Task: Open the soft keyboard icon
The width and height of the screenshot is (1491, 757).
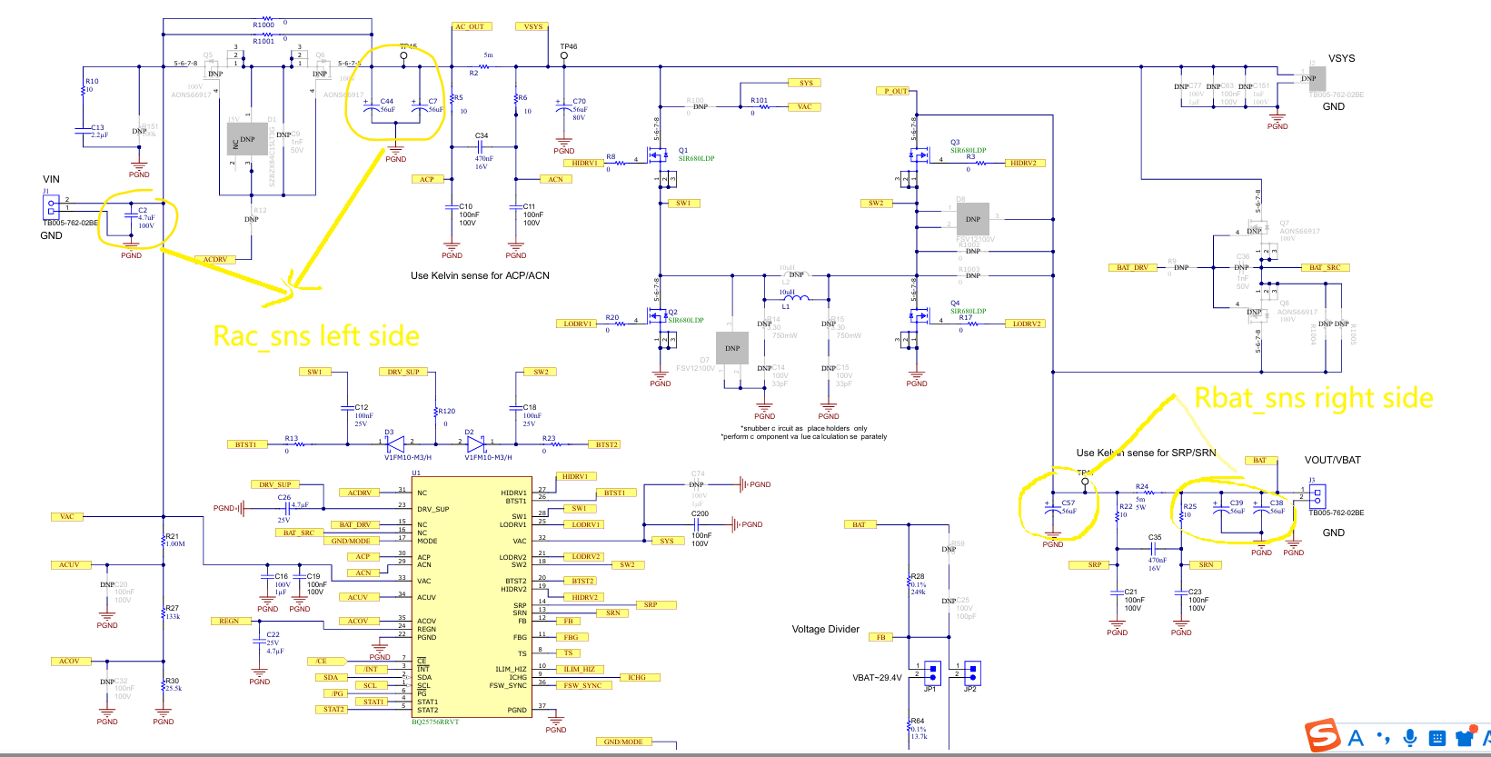Action: pos(1437,738)
